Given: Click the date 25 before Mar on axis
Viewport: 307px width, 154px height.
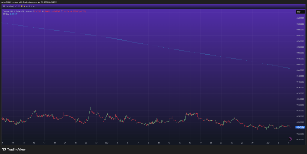Looking at the screenshot, I should point(86,143).
